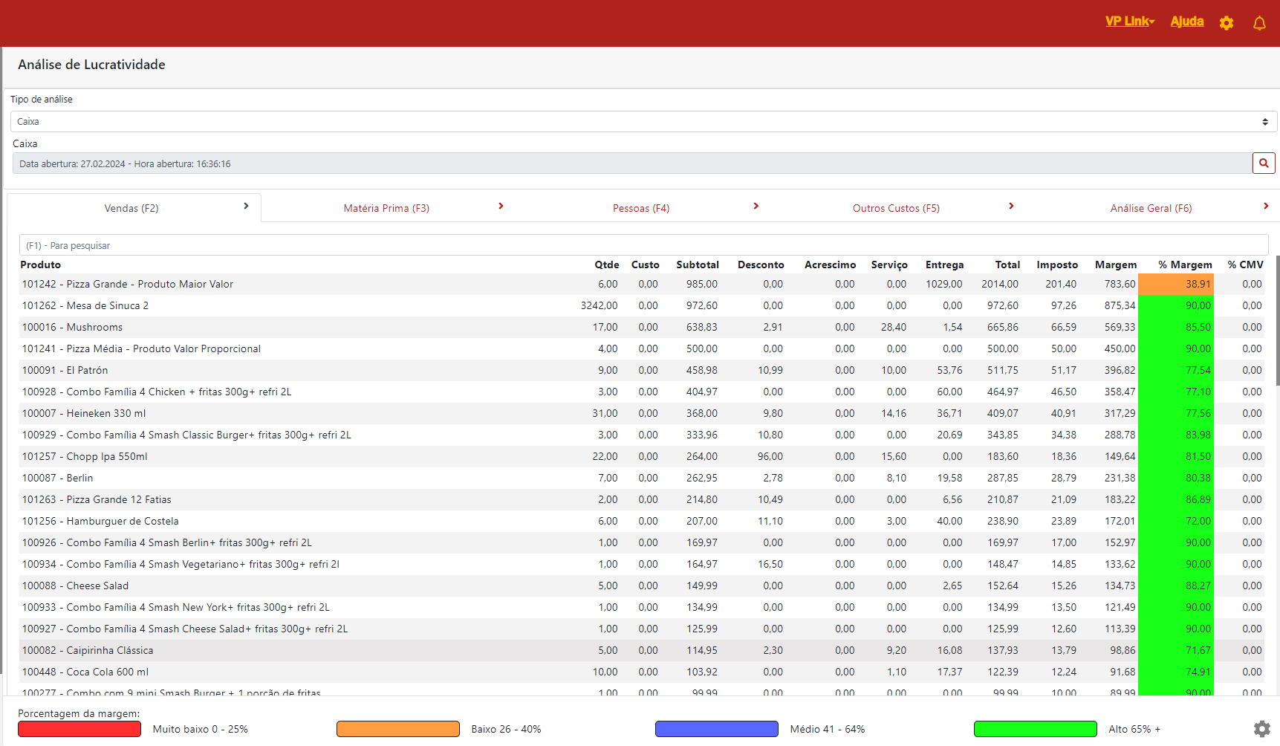Select the Pessoas (F4) tab

(640, 209)
